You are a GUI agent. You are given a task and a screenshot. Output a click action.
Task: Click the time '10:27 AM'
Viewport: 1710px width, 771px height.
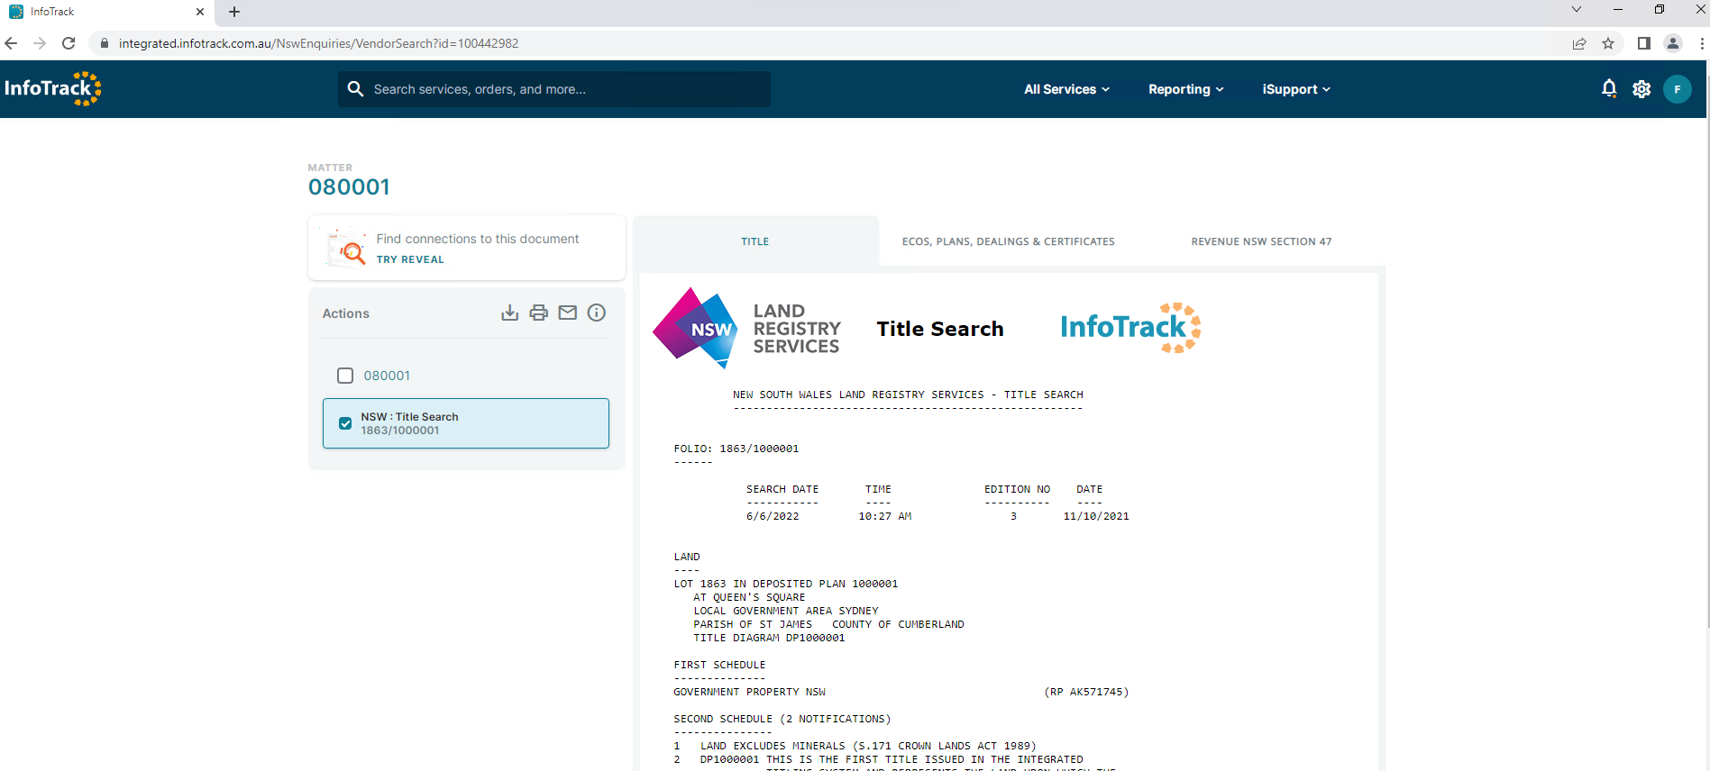(x=885, y=516)
